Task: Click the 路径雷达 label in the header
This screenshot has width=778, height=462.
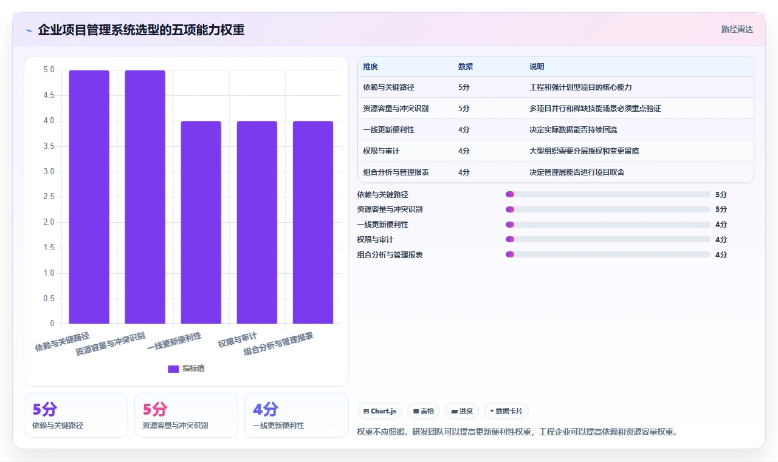Action: [737, 29]
